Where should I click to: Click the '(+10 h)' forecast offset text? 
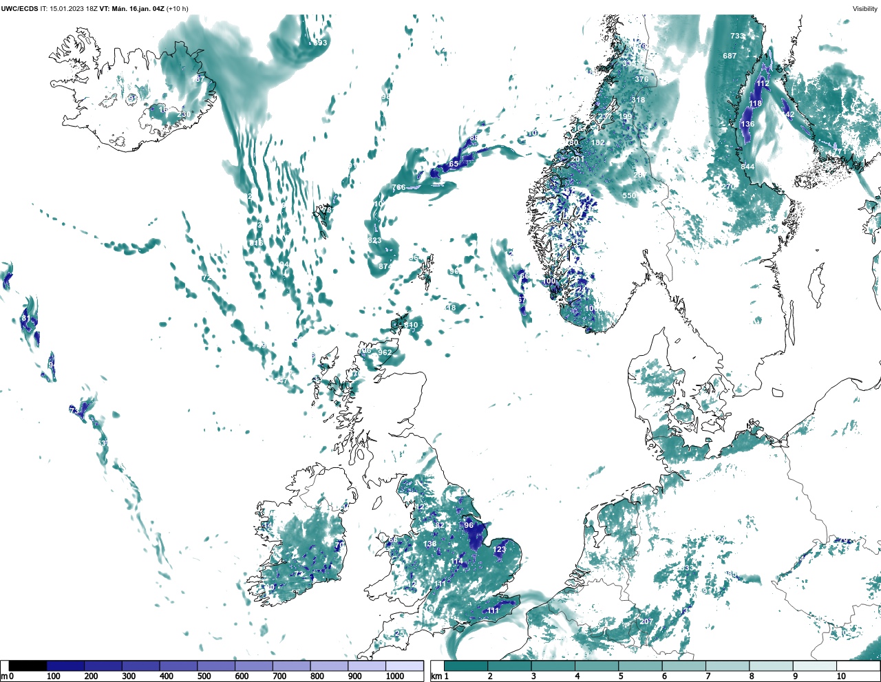pos(177,8)
